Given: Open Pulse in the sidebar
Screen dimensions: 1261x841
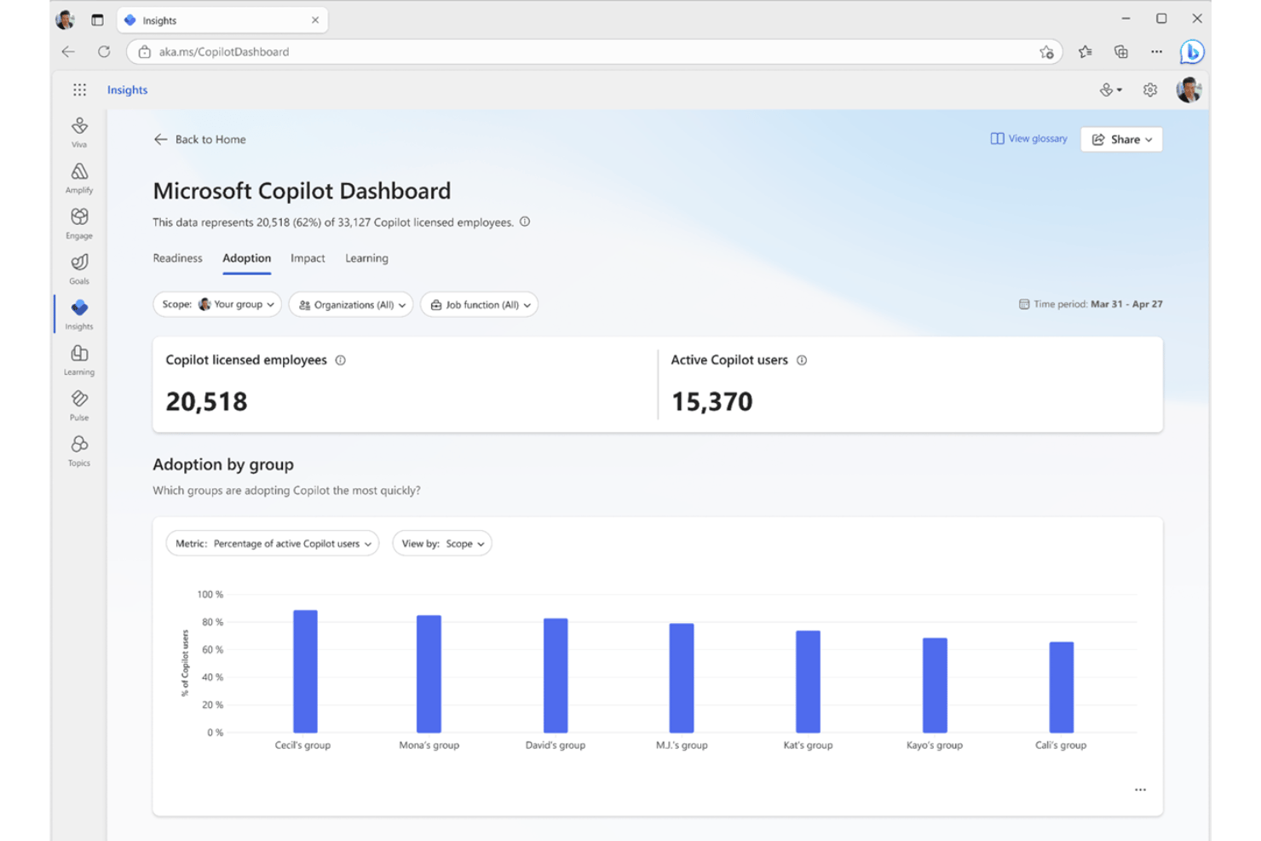Looking at the screenshot, I should [79, 406].
